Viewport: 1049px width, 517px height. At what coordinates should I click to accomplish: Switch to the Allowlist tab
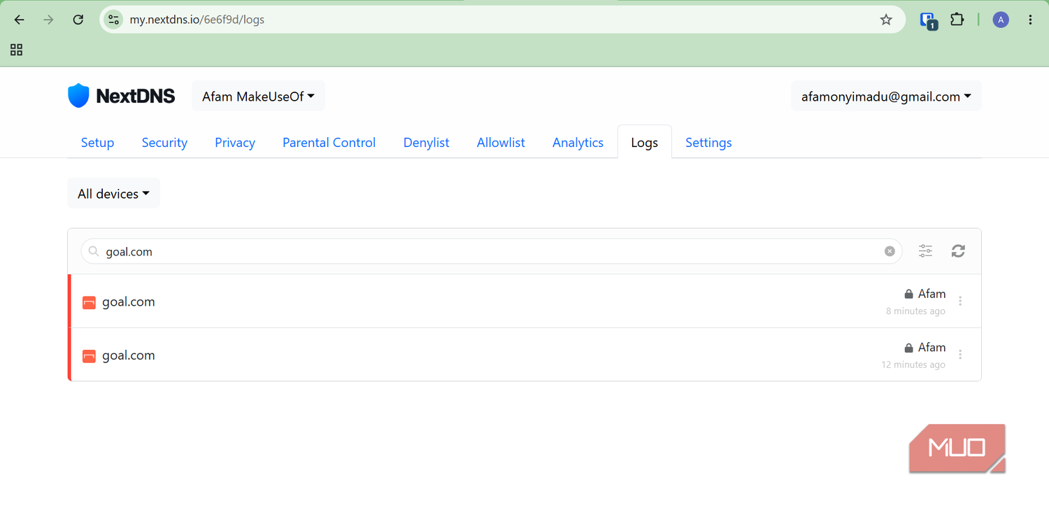click(501, 143)
